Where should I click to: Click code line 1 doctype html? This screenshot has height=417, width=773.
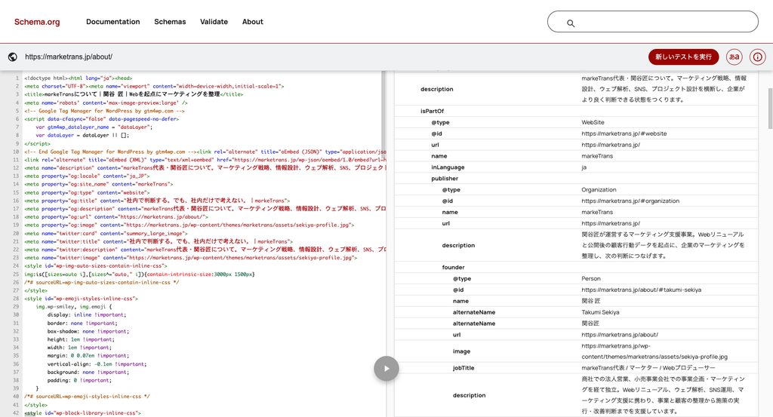coord(78,78)
